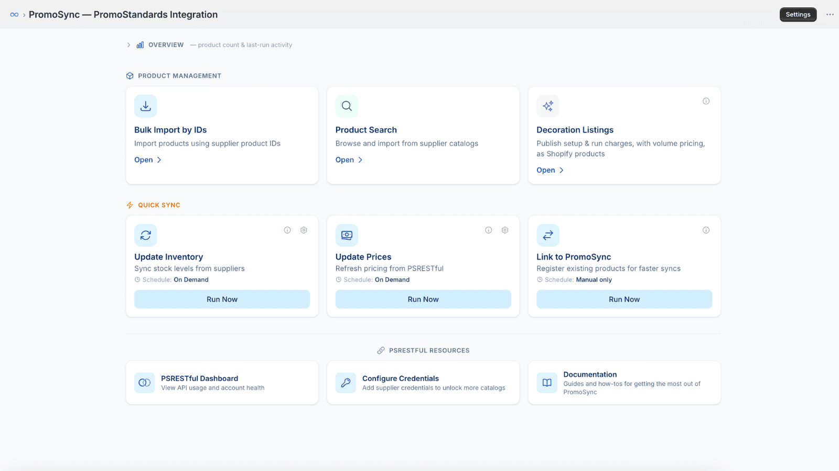Click the Update Prices title
This screenshot has height=471, width=839.
[363, 257]
